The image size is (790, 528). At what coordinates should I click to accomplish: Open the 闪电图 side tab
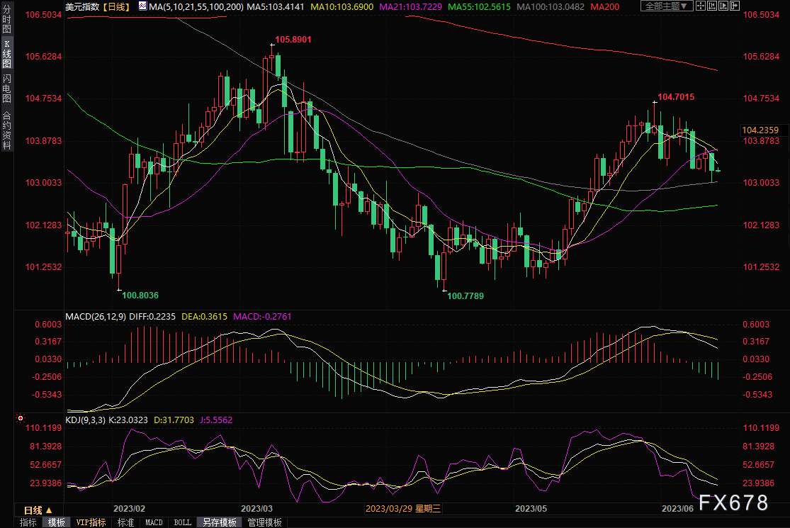6,88
